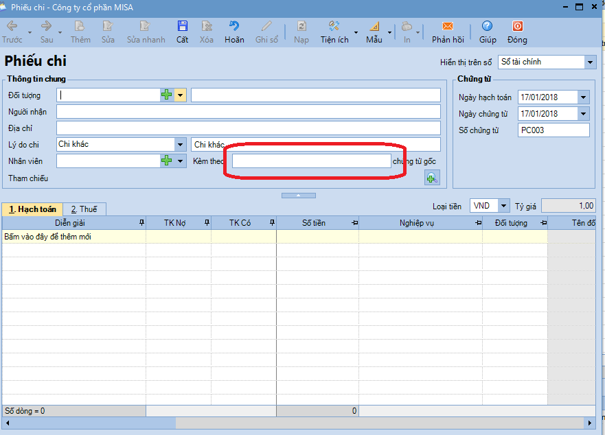
Task: Toggle pin on Số tiền column
Action: (355, 222)
